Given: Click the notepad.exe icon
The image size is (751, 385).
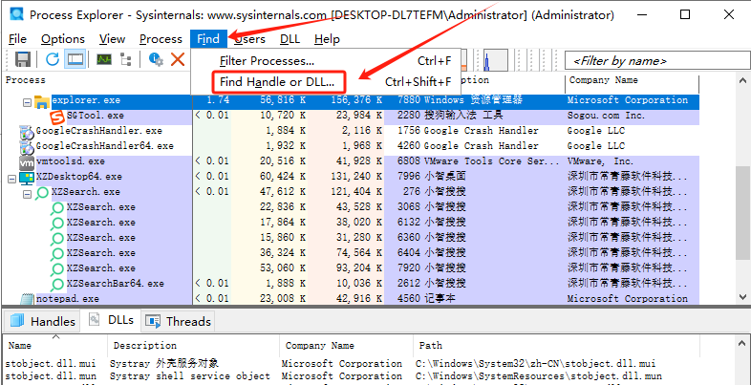Looking at the screenshot, I should (x=27, y=300).
